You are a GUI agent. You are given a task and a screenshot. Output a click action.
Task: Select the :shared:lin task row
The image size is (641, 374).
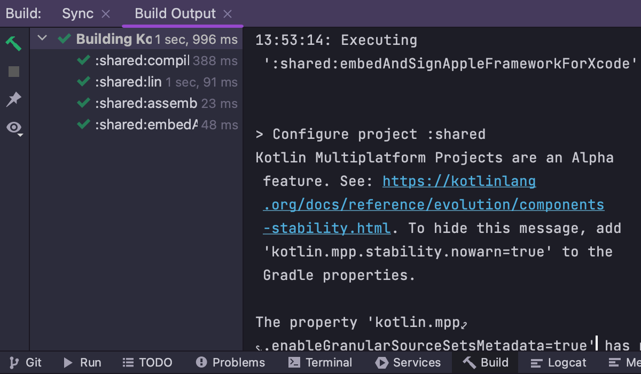128,82
